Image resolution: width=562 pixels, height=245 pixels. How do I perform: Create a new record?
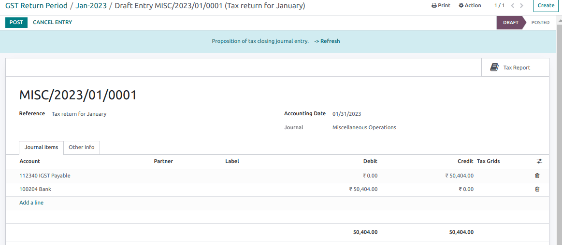tap(546, 6)
